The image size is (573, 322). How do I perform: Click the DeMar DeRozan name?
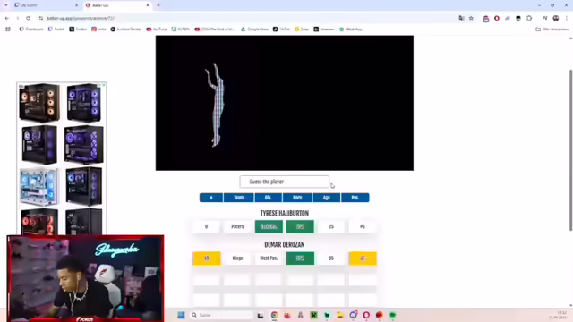coord(285,244)
